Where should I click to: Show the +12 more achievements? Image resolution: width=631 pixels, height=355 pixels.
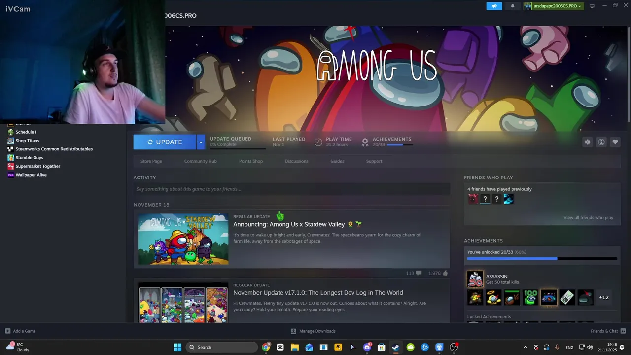coord(604,297)
